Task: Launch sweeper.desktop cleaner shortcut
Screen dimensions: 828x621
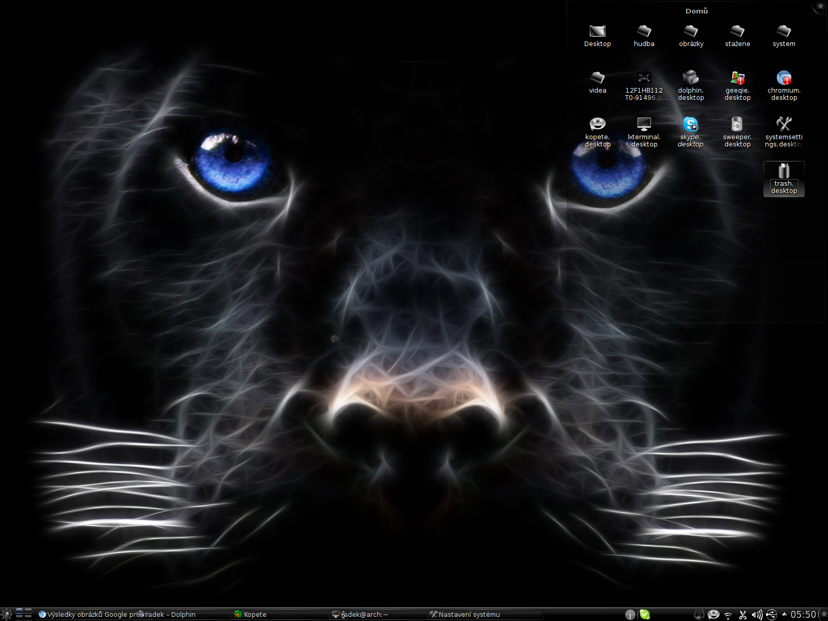Action: 737,132
